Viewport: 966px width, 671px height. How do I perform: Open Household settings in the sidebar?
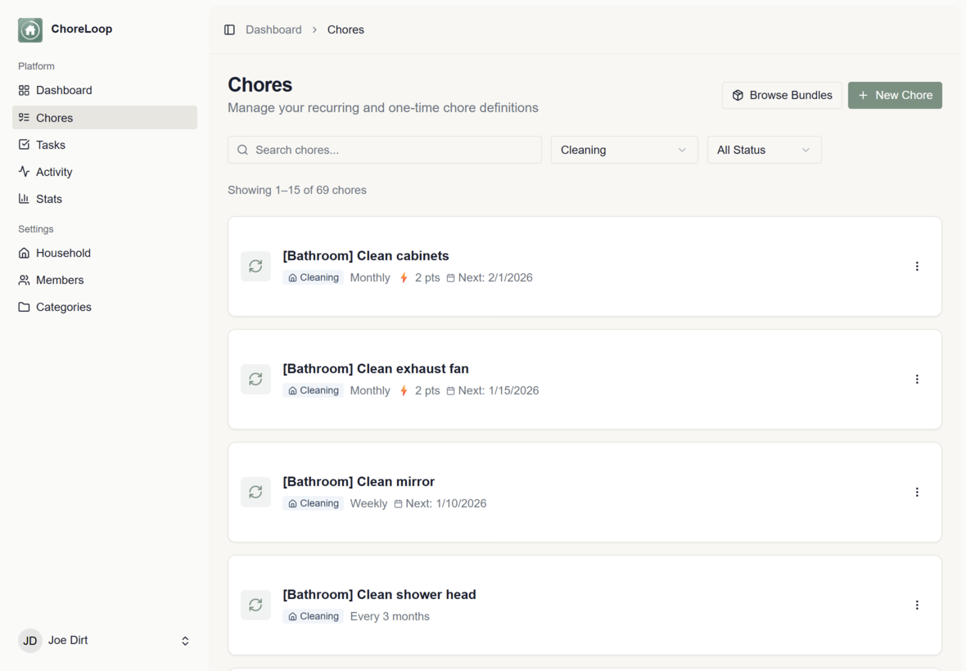click(x=105, y=253)
